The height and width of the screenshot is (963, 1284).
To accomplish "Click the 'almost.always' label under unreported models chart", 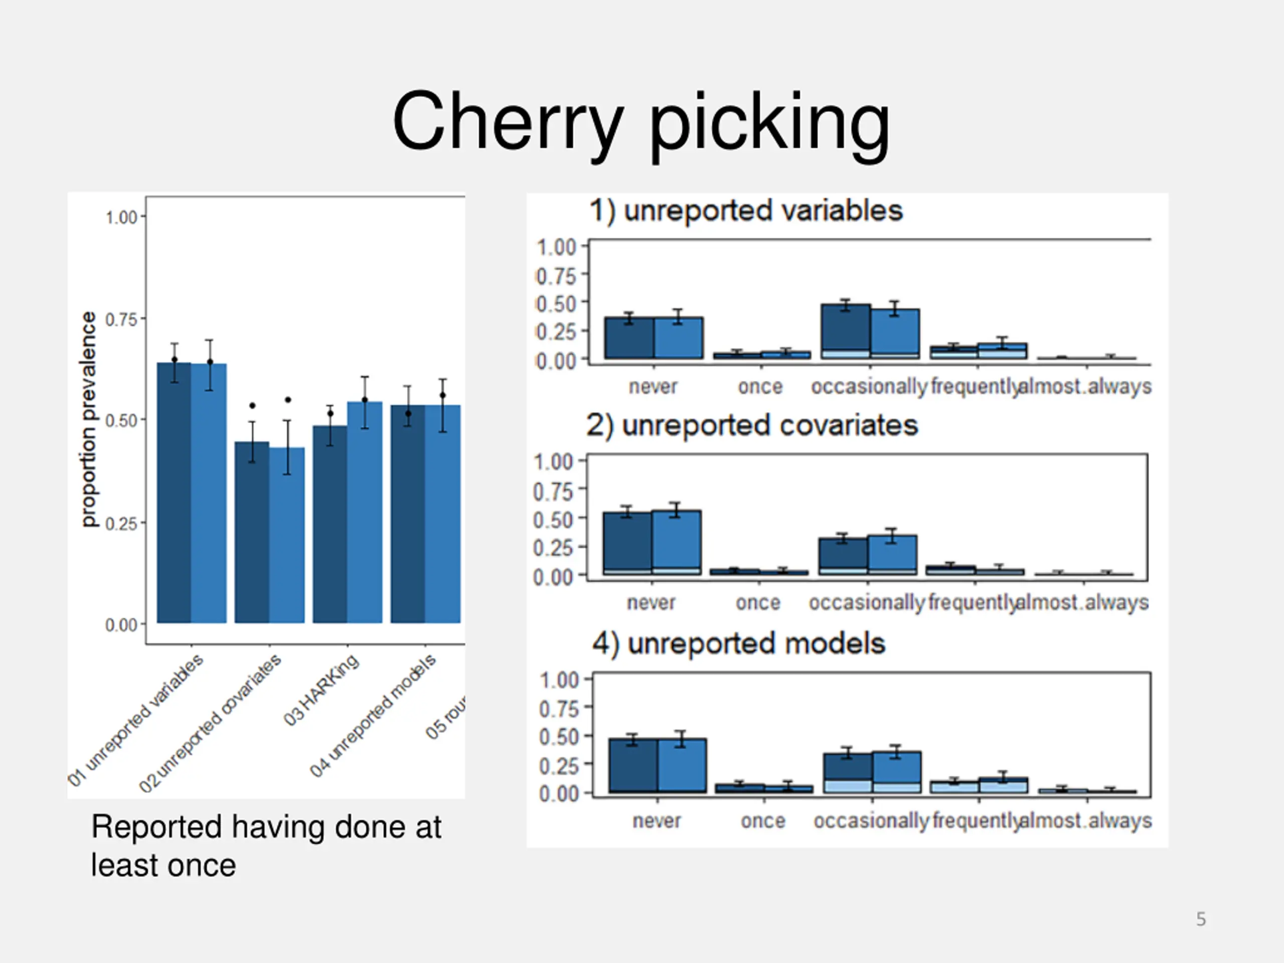I will (1085, 821).
